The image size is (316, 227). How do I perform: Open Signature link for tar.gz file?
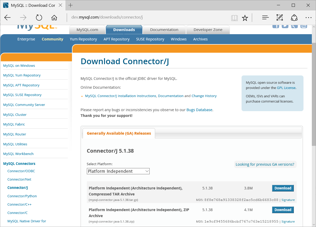click(288, 200)
